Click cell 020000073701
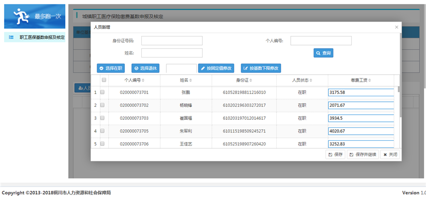This screenshot has height=198, width=426. [x=134, y=92]
